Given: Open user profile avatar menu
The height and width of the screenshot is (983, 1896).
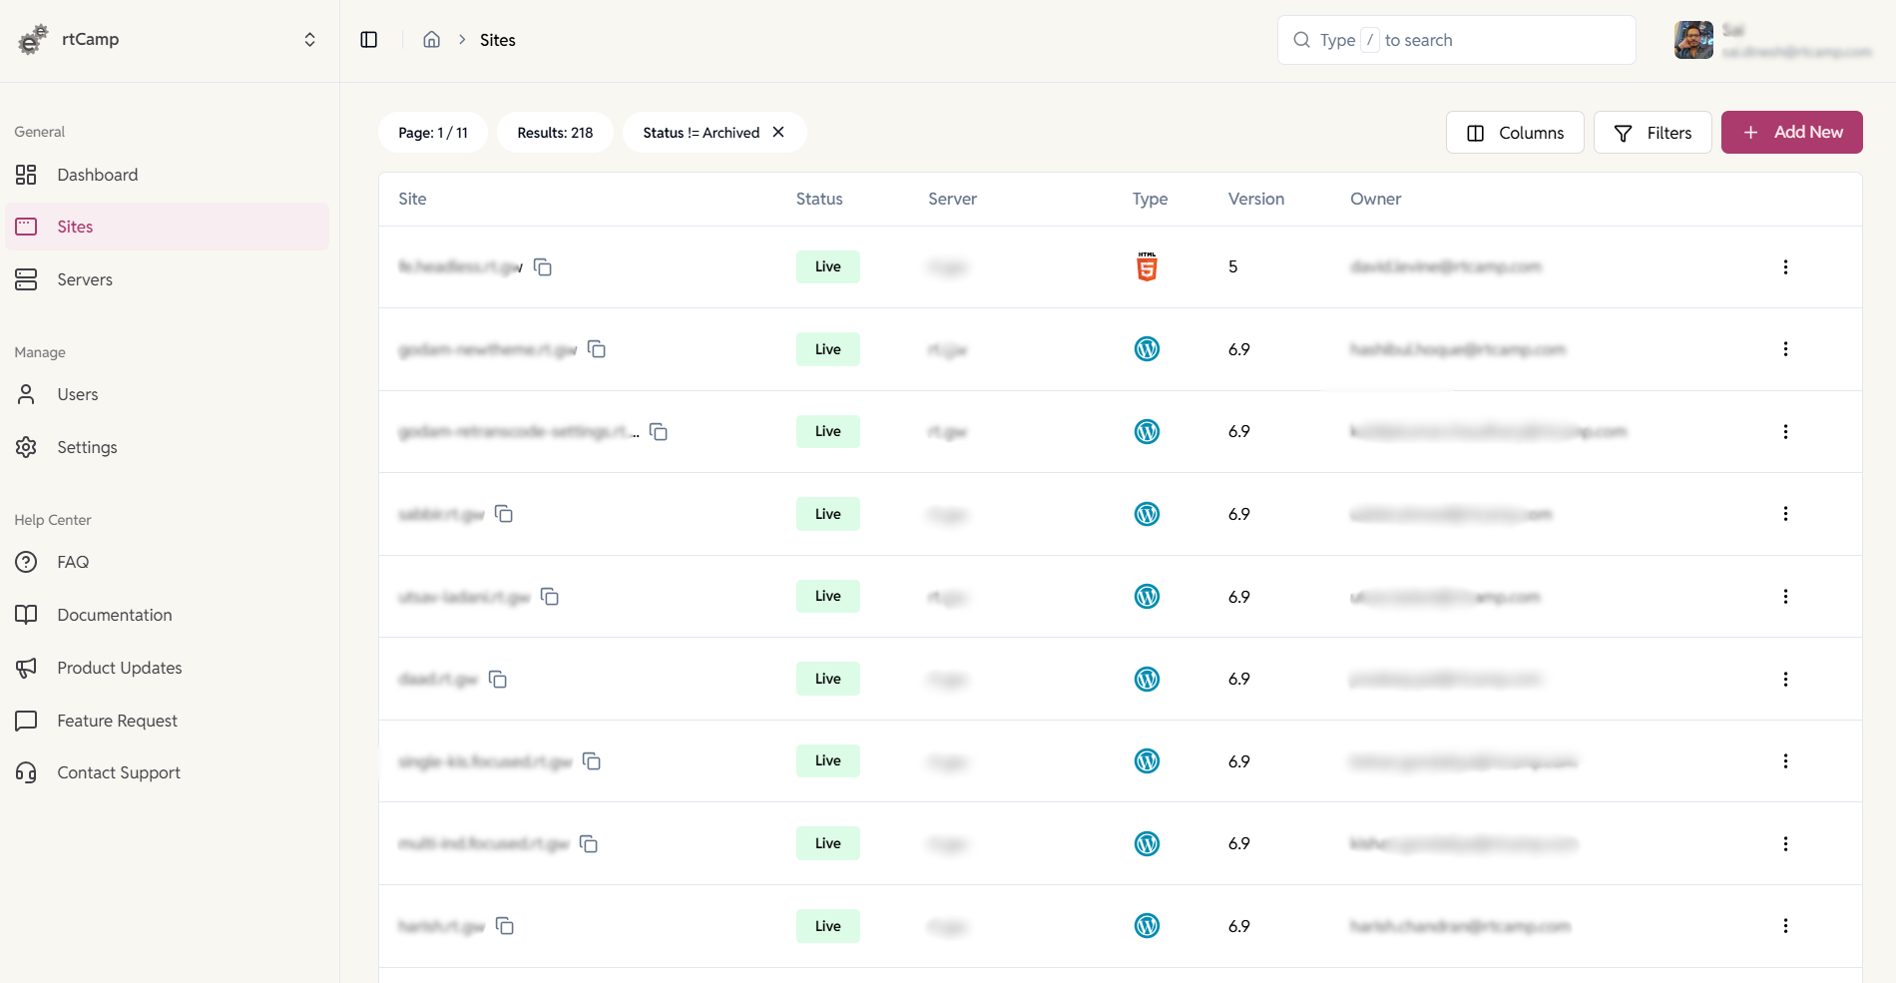Looking at the screenshot, I should (1692, 40).
